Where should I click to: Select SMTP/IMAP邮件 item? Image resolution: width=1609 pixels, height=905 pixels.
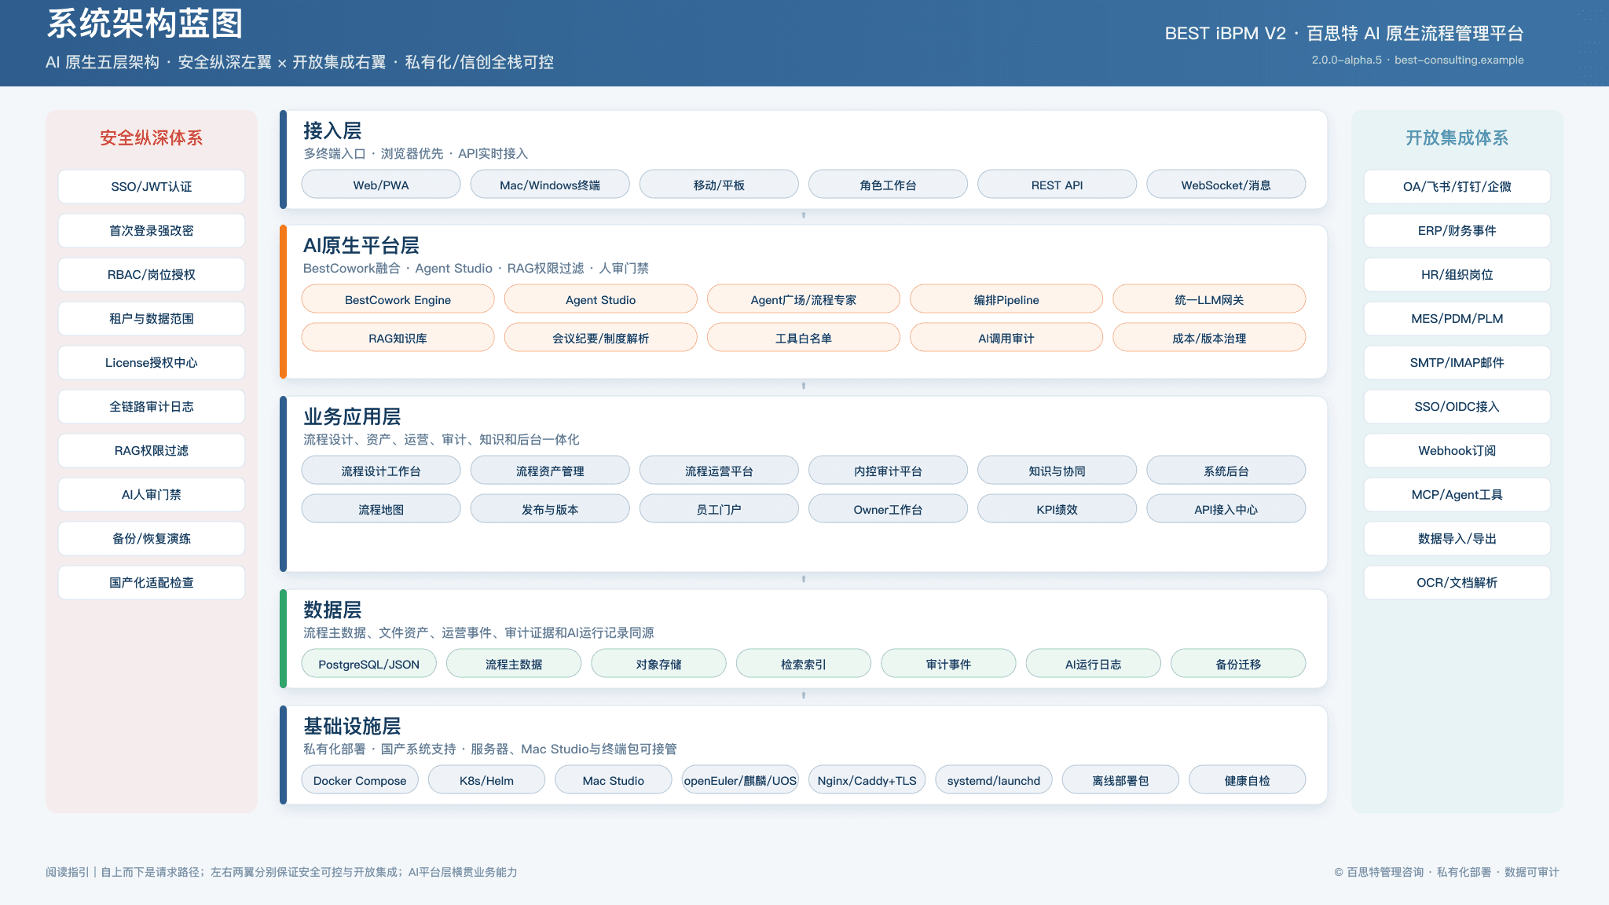tap(1457, 362)
